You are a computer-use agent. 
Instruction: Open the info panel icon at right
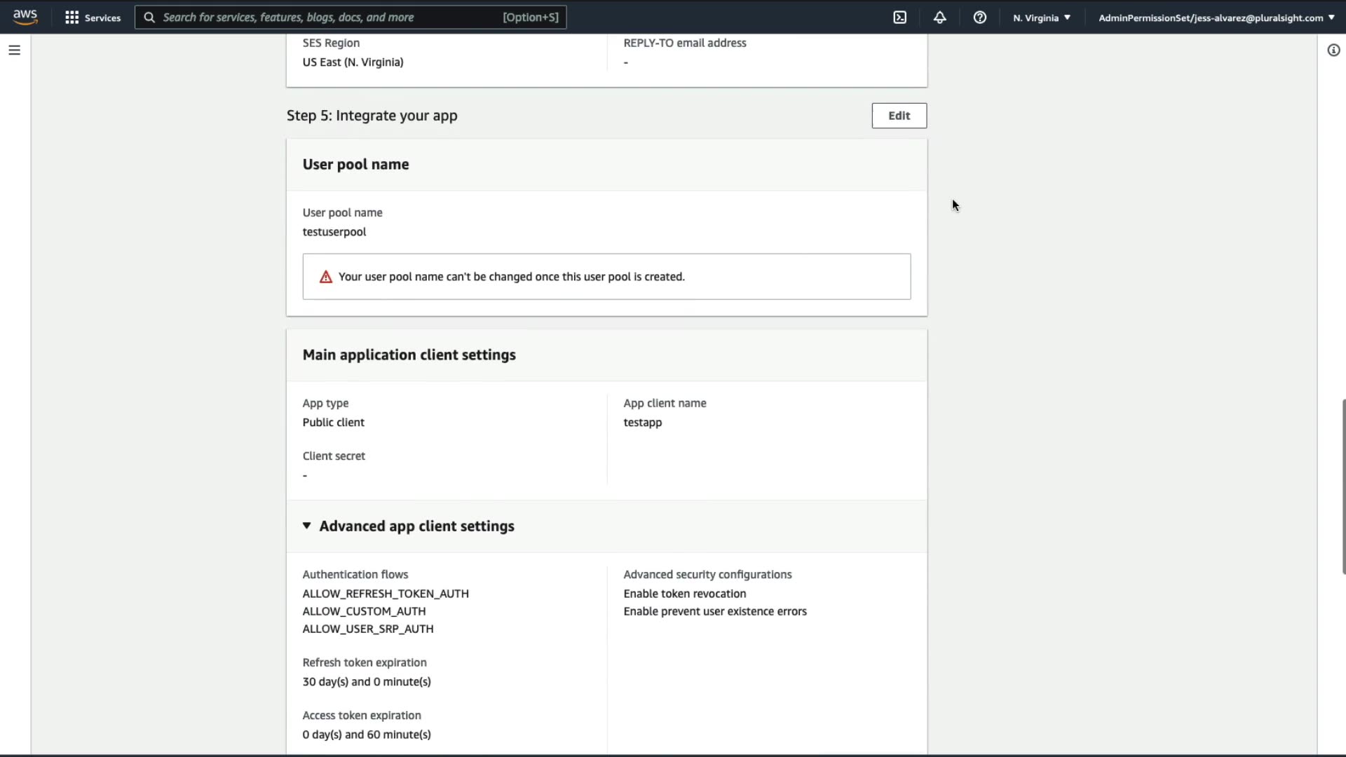pyautogui.click(x=1333, y=50)
